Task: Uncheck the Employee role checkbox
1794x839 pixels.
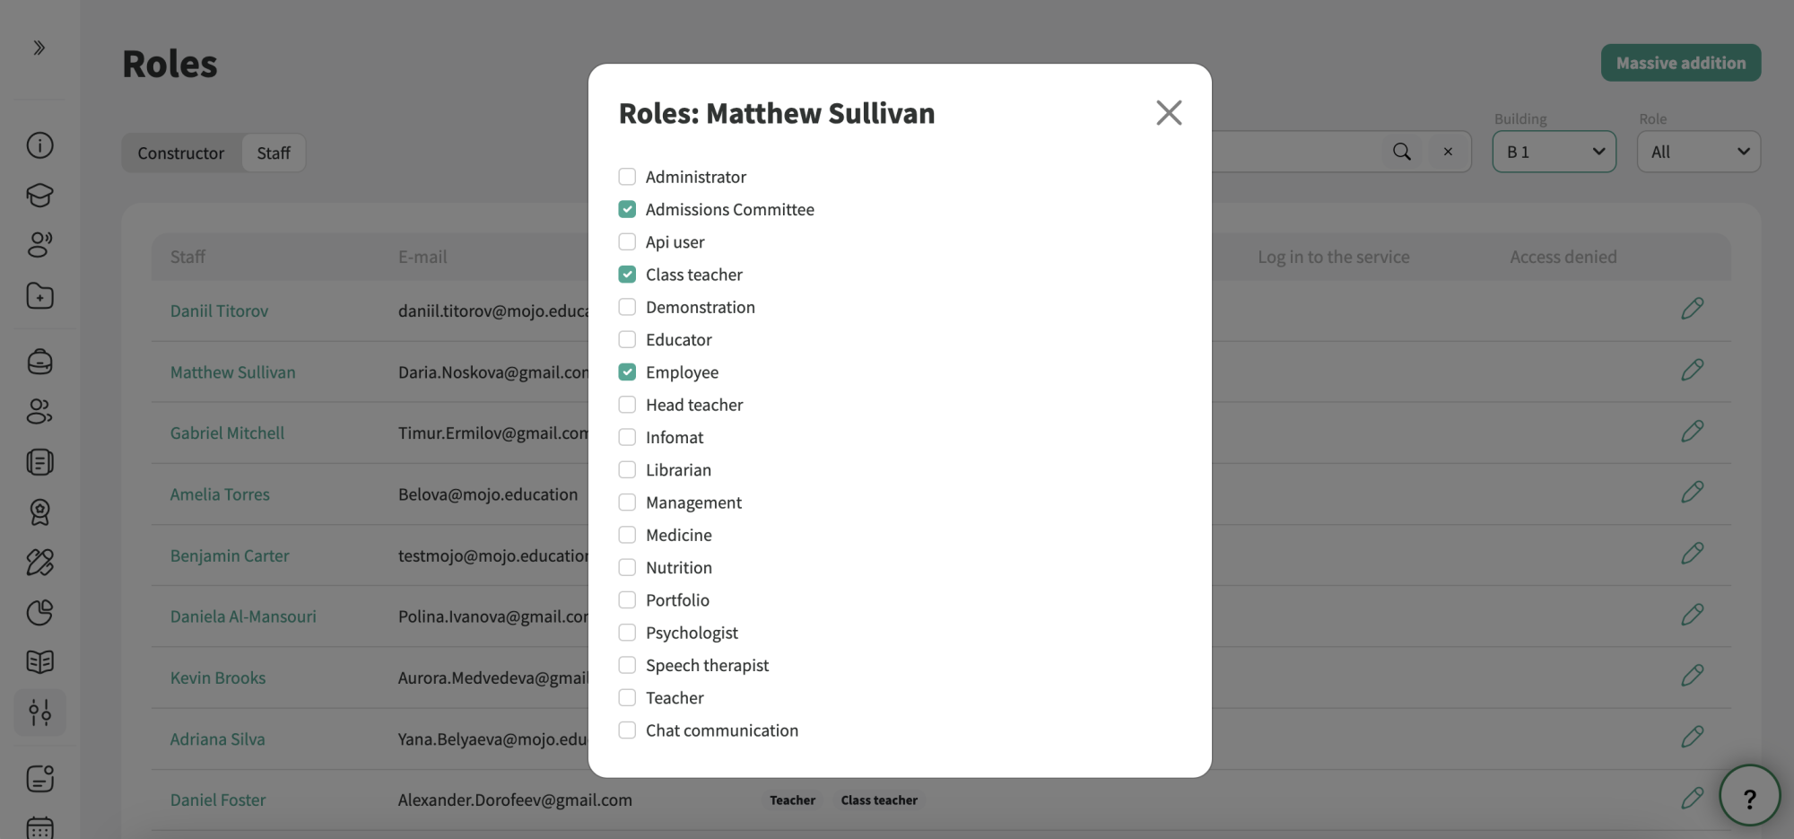Action: [627, 371]
